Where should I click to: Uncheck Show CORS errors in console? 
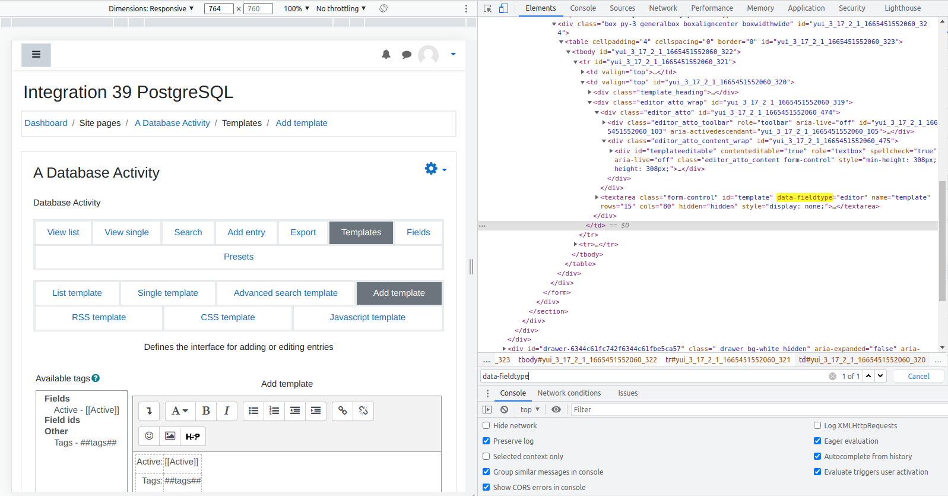tap(486, 487)
